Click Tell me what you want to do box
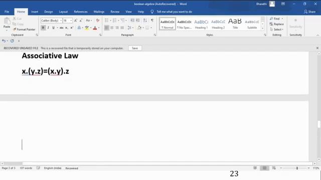The height and width of the screenshot is (180, 321). pyautogui.click(x=175, y=12)
